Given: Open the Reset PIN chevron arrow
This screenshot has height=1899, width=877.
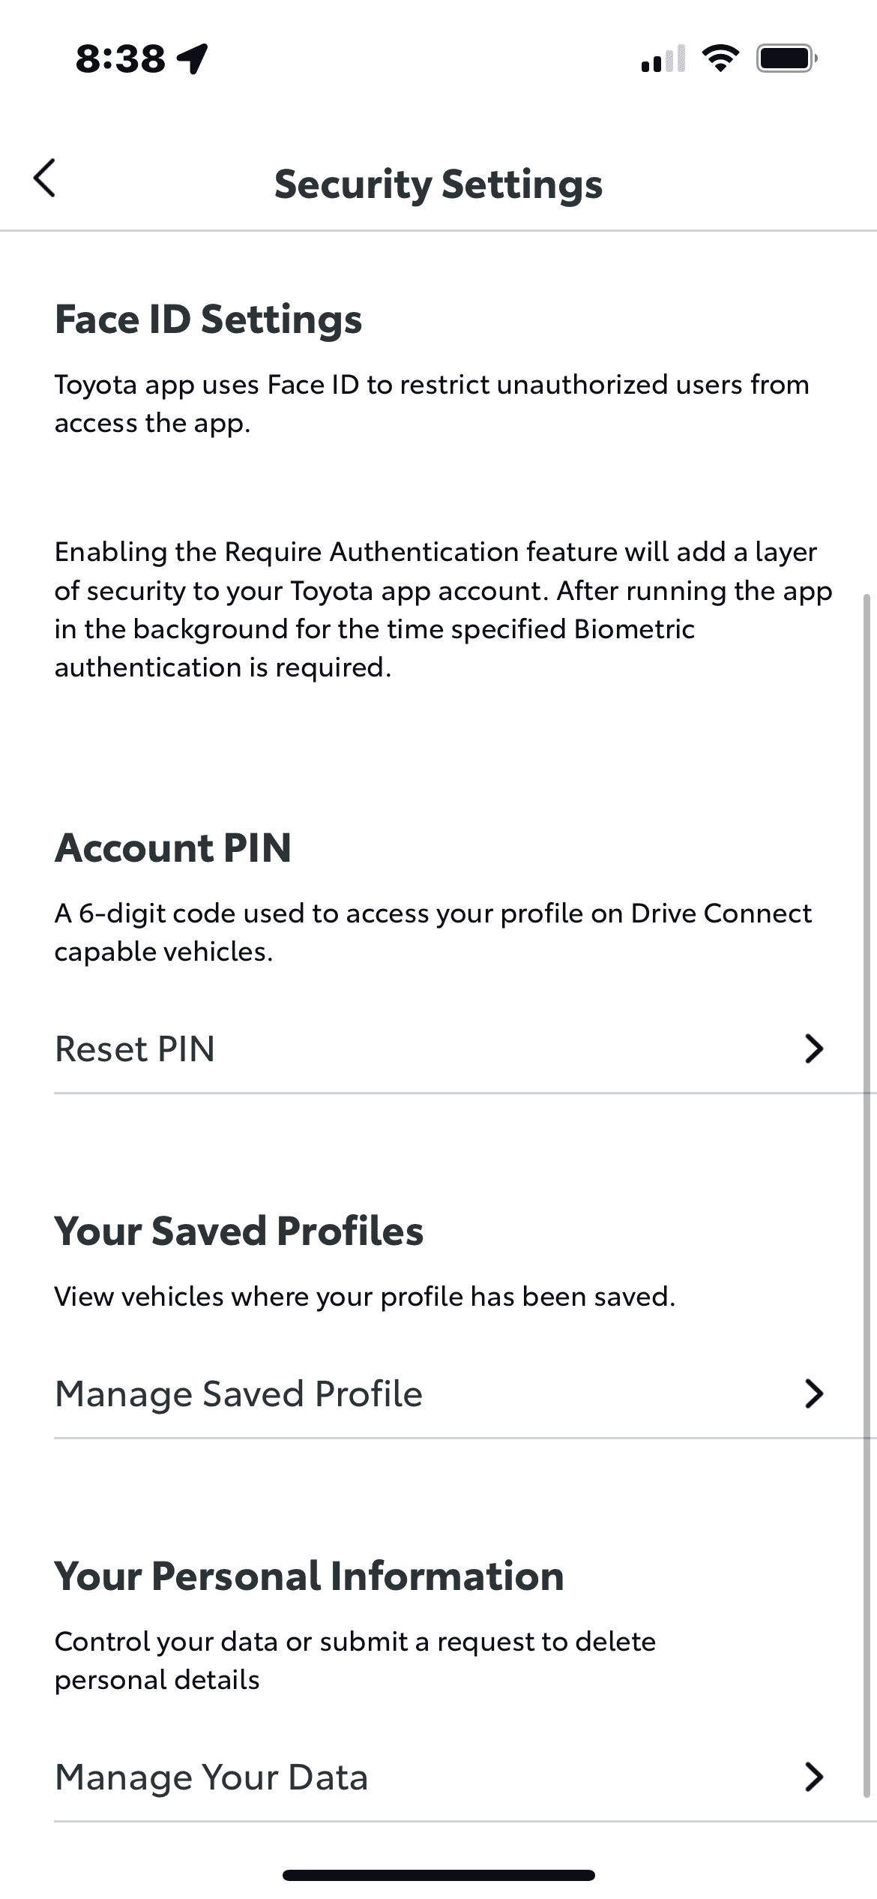Looking at the screenshot, I should tap(813, 1048).
